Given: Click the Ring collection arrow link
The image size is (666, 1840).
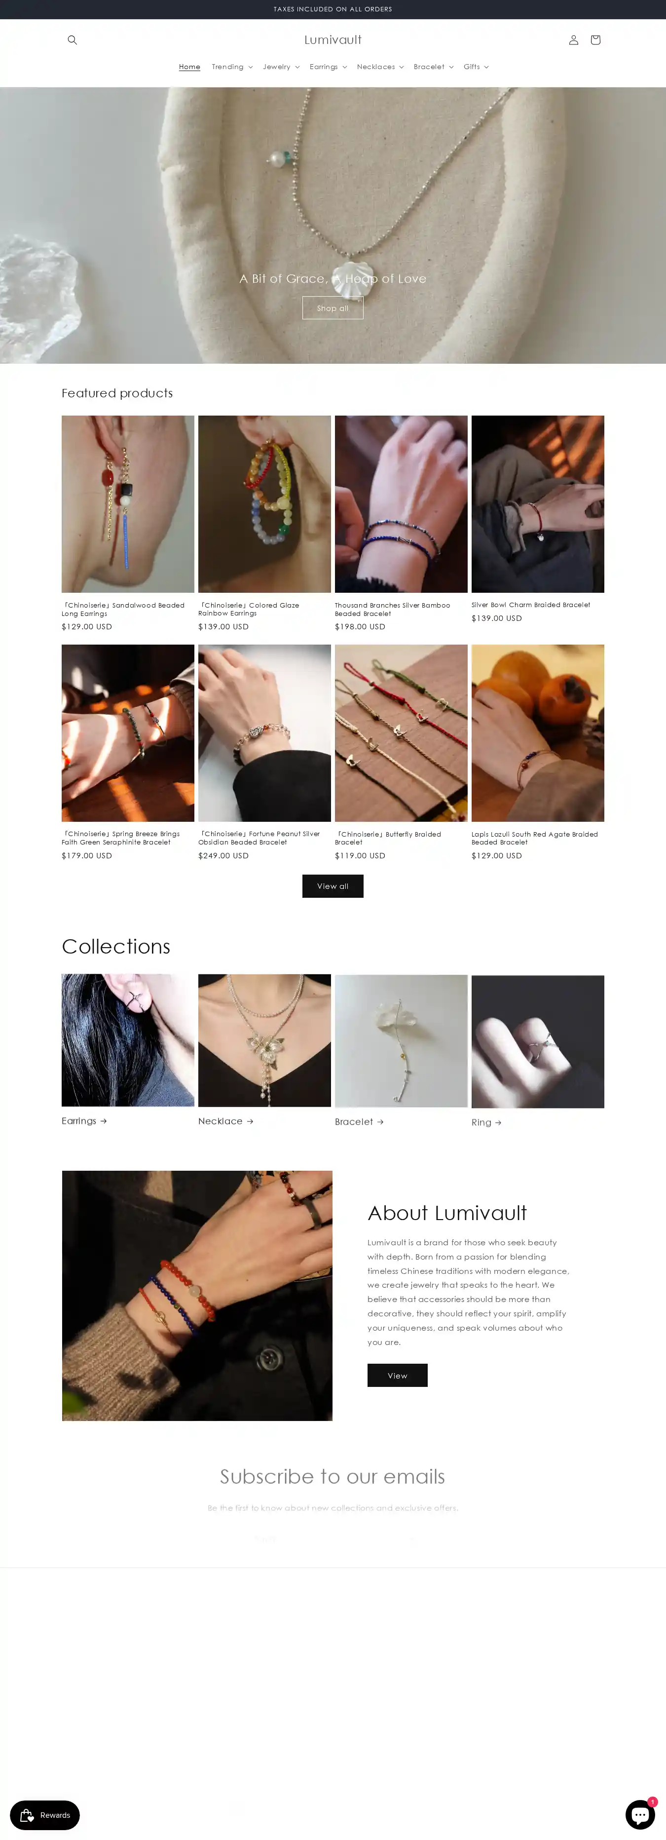Looking at the screenshot, I should 486,1122.
